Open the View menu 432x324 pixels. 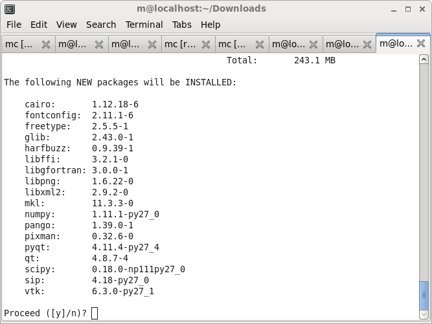[x=66, y=25]
